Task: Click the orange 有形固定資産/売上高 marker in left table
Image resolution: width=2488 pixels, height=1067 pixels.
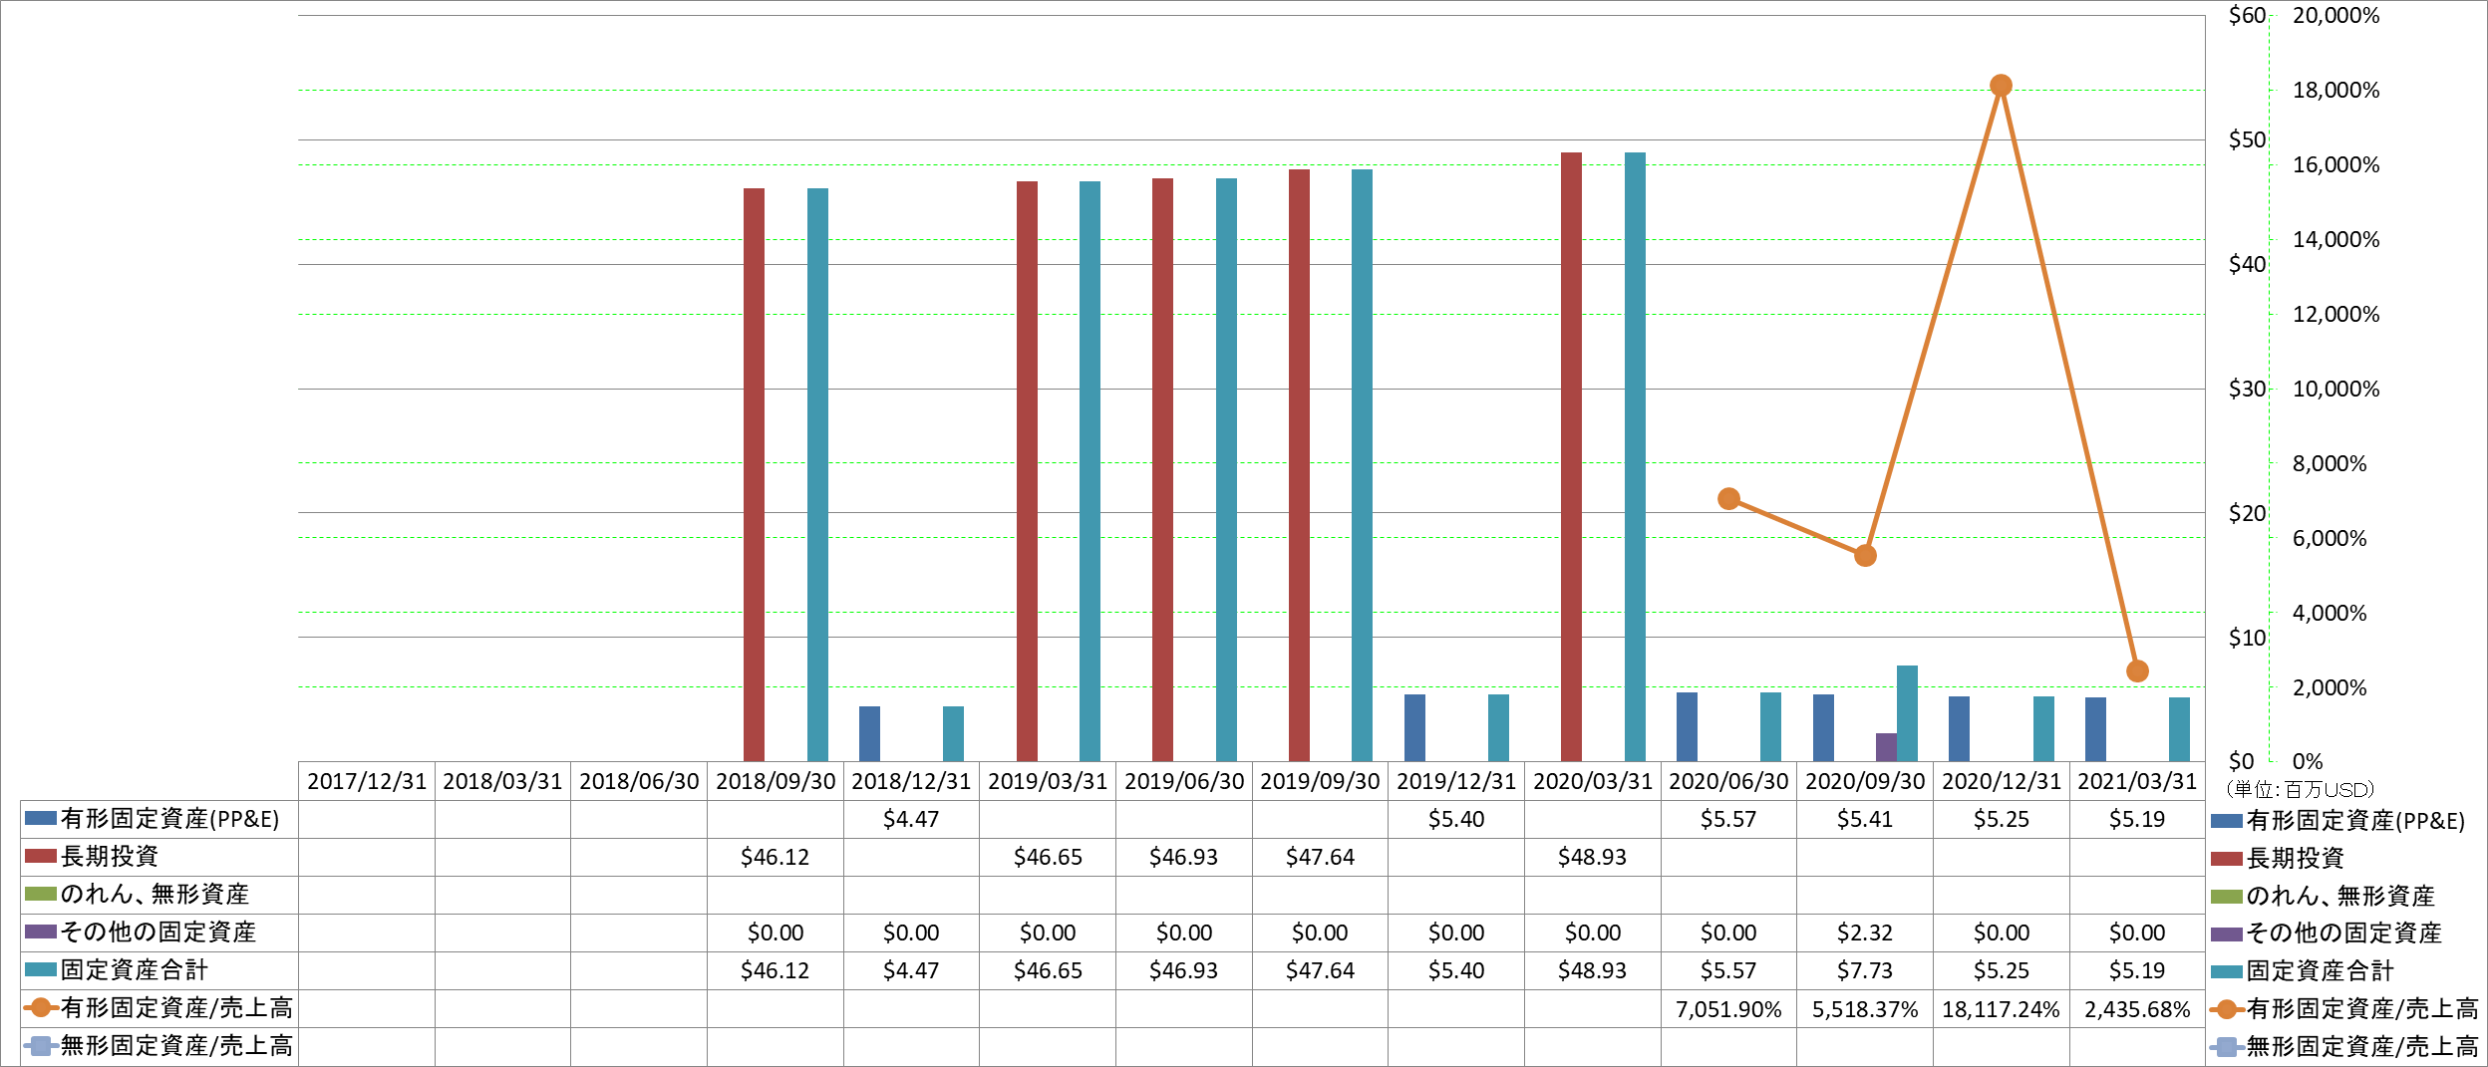Action: 41,1007
